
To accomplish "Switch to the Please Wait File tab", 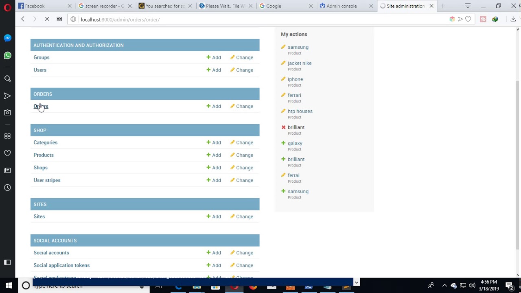I will click(x=225, y=6).
